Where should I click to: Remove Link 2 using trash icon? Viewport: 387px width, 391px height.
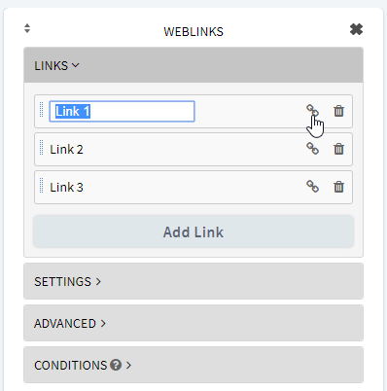pyautogui.click(x=338, y=149)
